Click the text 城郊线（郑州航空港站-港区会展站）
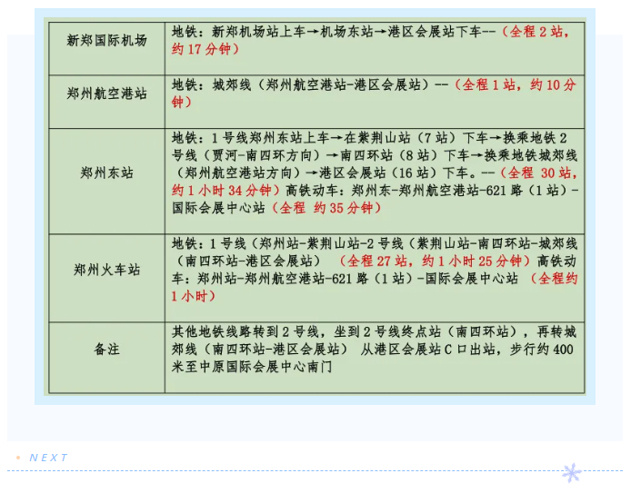Viewport: 641px width, 493px height. coord(321,84)
